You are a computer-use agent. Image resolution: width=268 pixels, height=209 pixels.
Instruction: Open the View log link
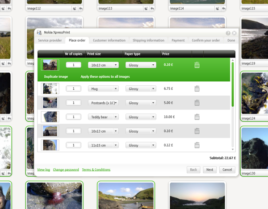[44, 170]
